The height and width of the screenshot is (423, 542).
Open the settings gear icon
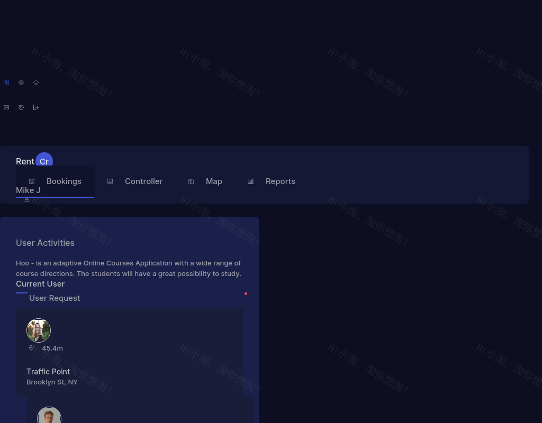(21, 107)
